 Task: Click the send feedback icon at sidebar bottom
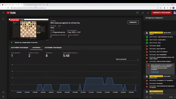coord(3,97)
